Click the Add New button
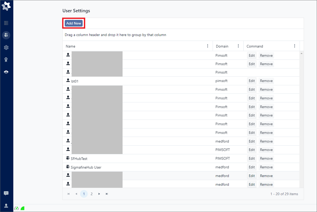 [74, 23]
